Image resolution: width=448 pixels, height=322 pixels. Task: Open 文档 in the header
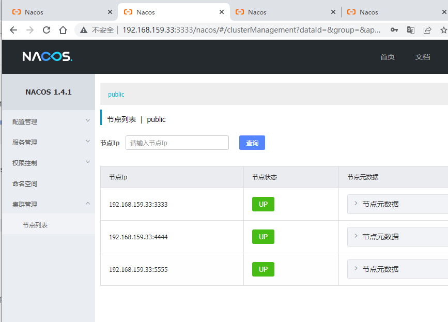click(423, 57)
